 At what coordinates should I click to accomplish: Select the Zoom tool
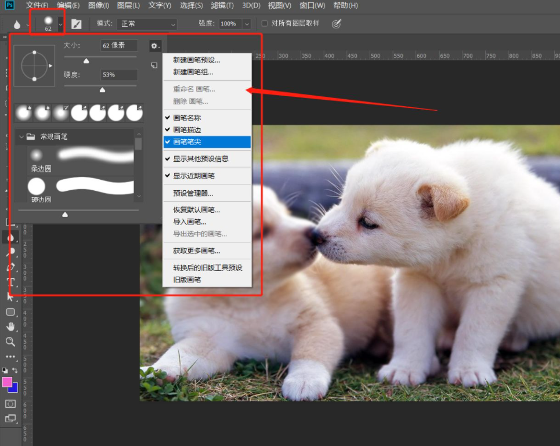tap(10, 342)
